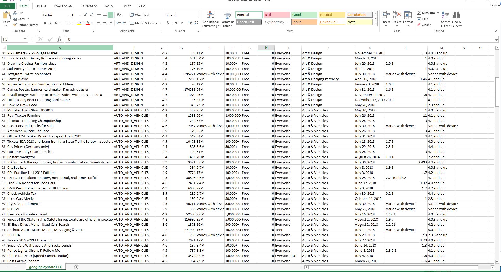This screenshot has width=501, height=272.
Task: Switch to the DATA tab
Action: 109,6
